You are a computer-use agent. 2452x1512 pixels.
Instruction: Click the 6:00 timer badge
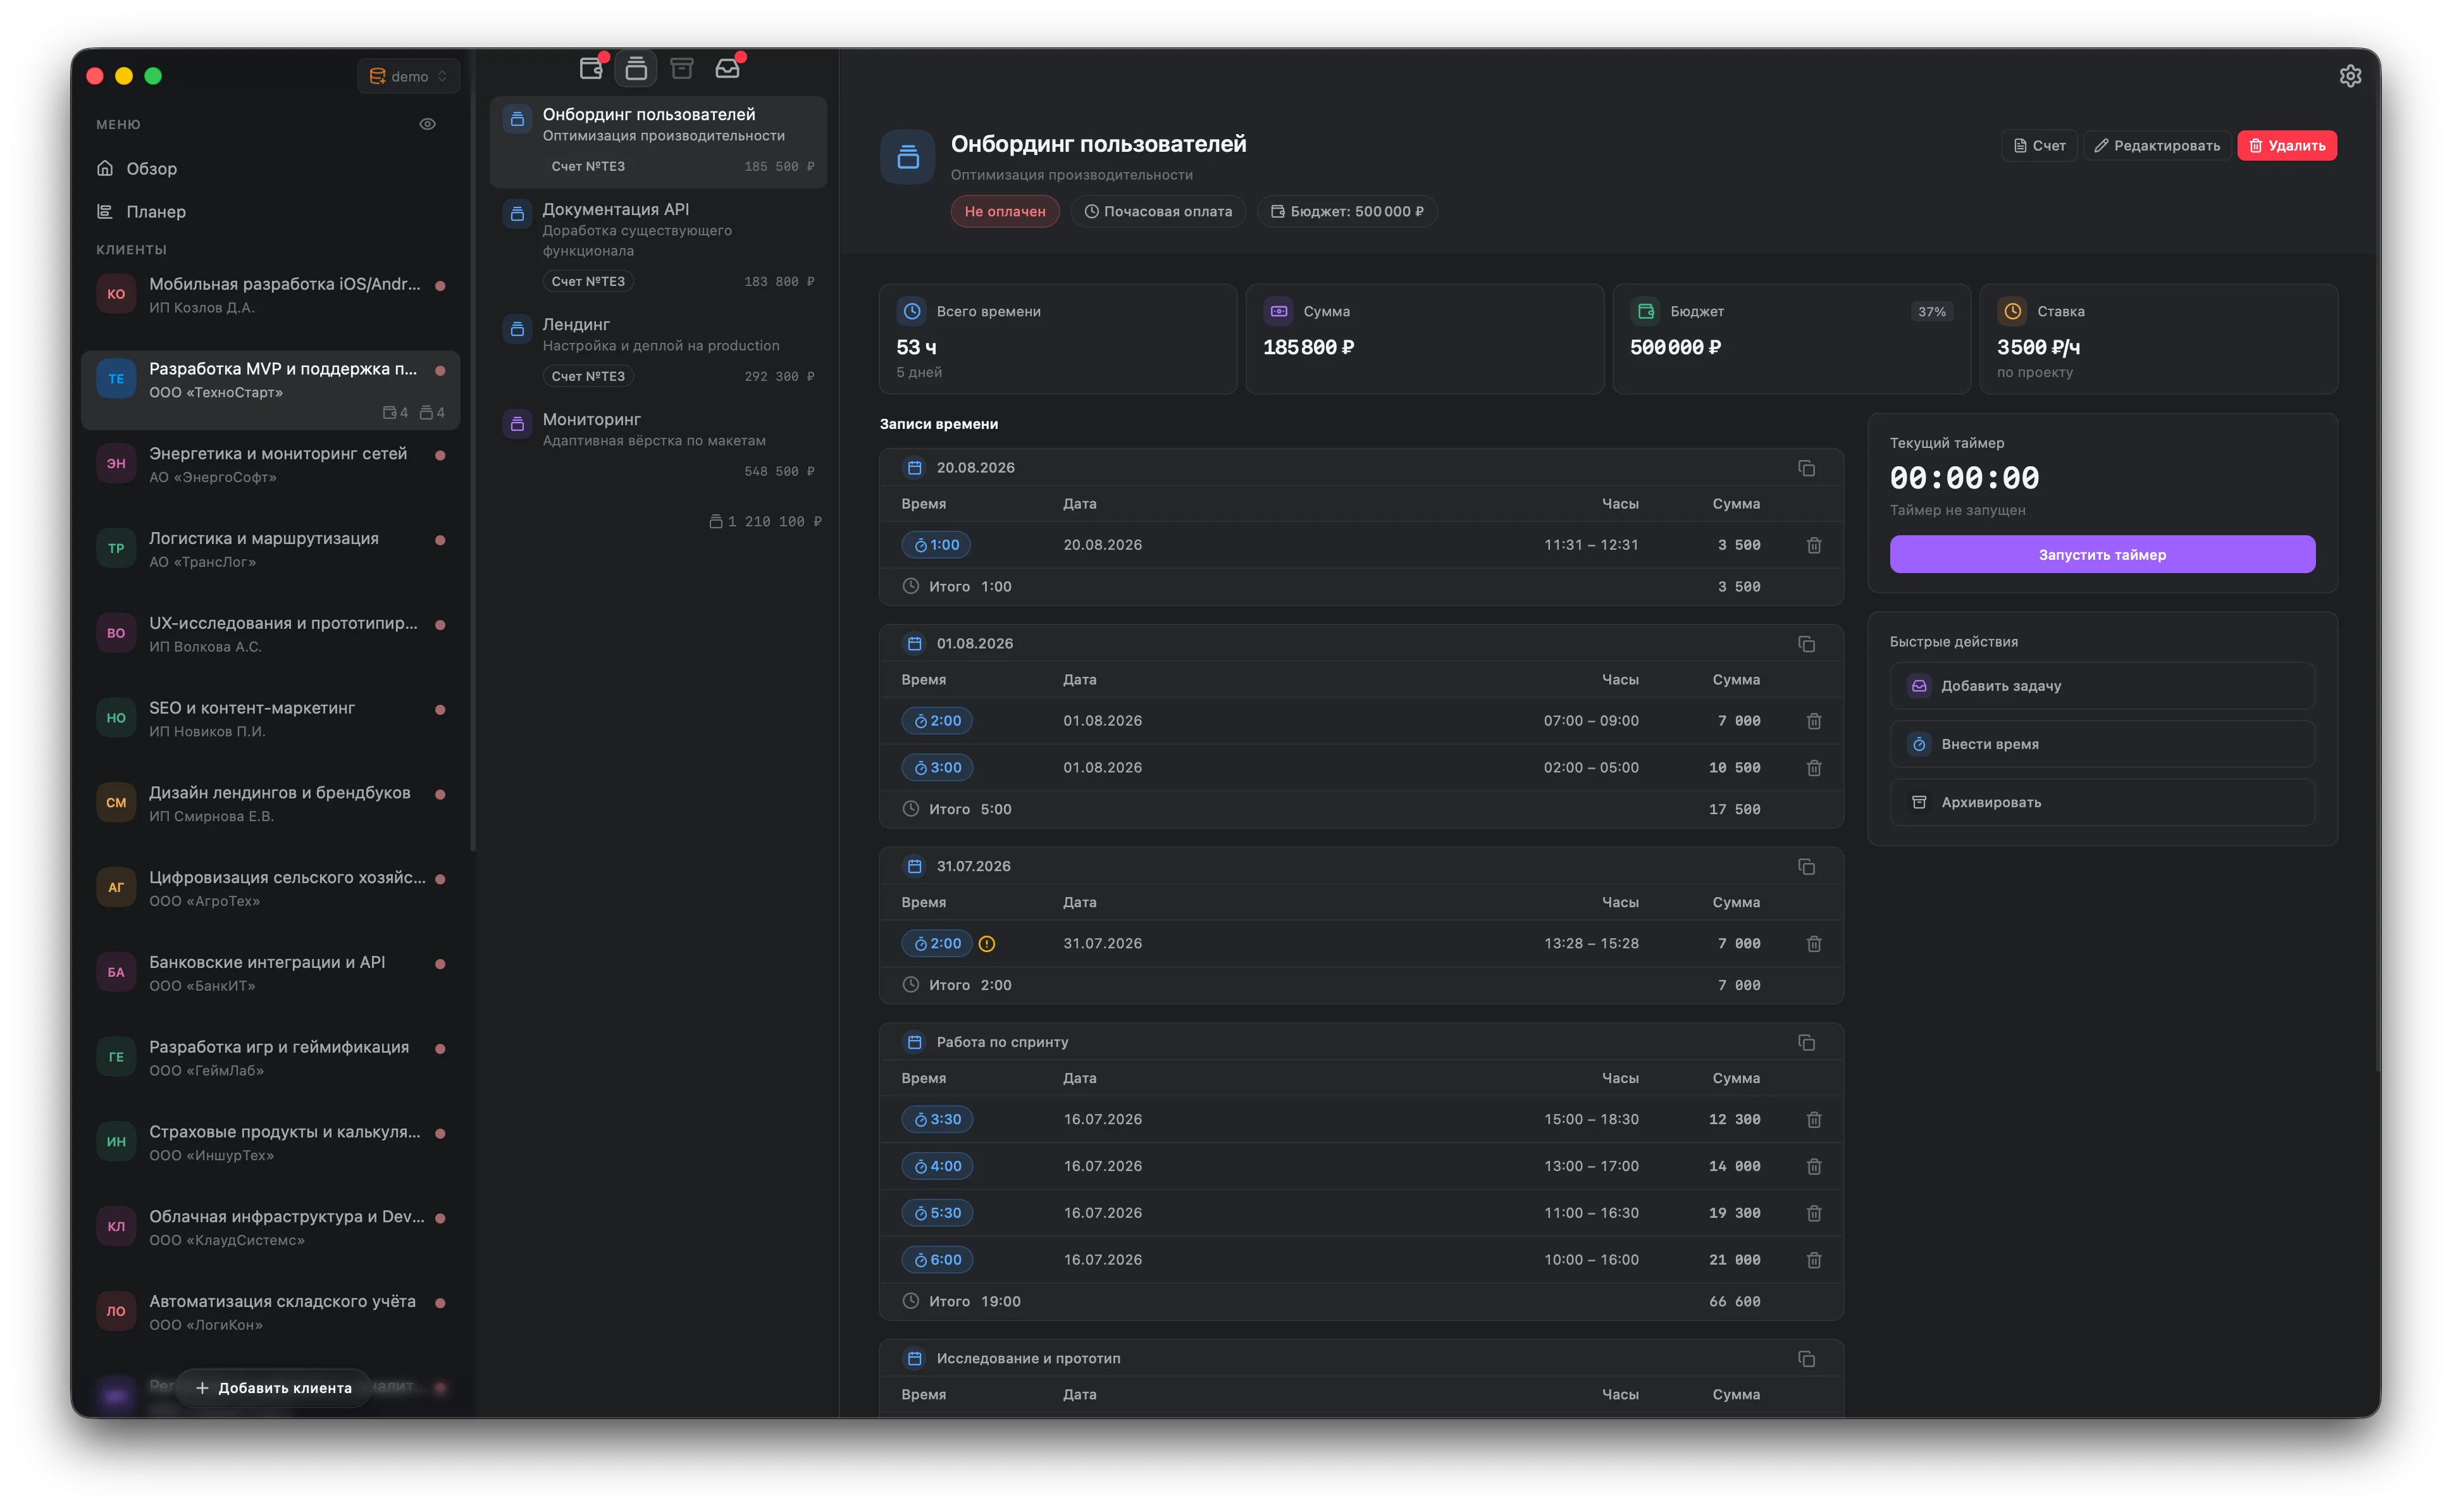[937, 1260]
